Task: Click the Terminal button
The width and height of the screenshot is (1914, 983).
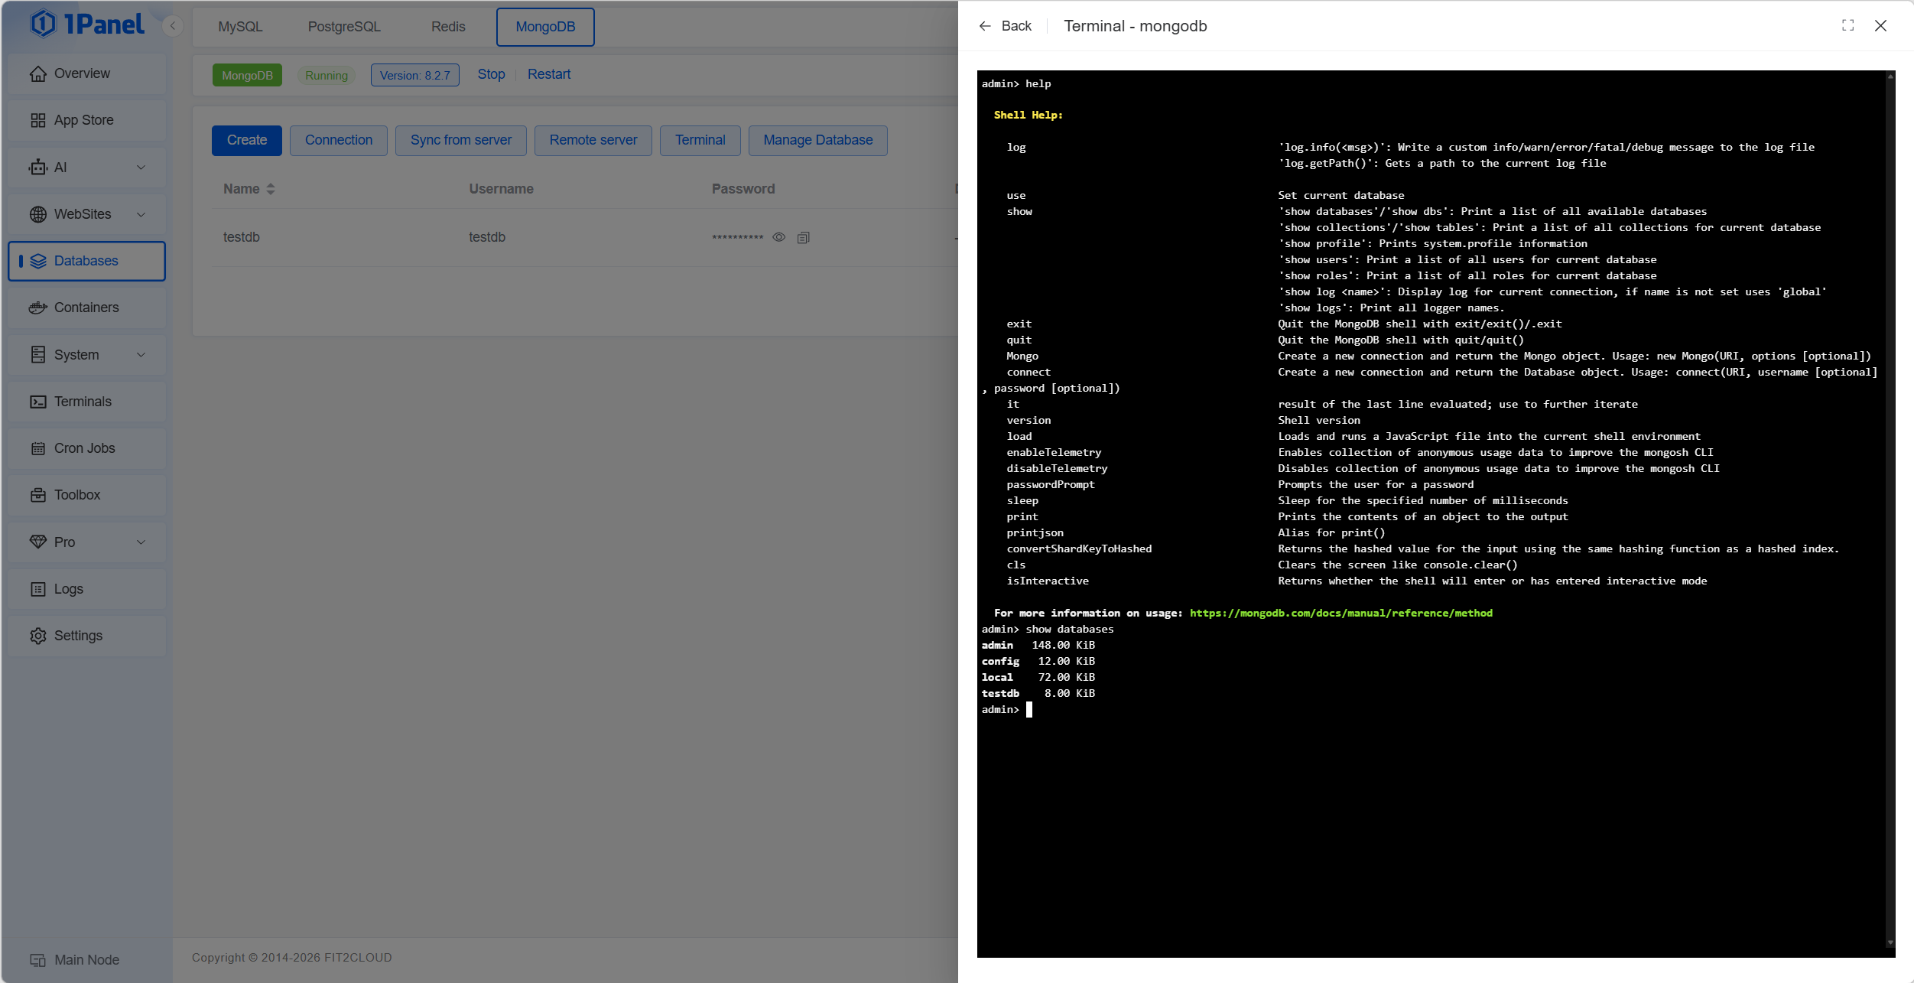Action: 700,141
